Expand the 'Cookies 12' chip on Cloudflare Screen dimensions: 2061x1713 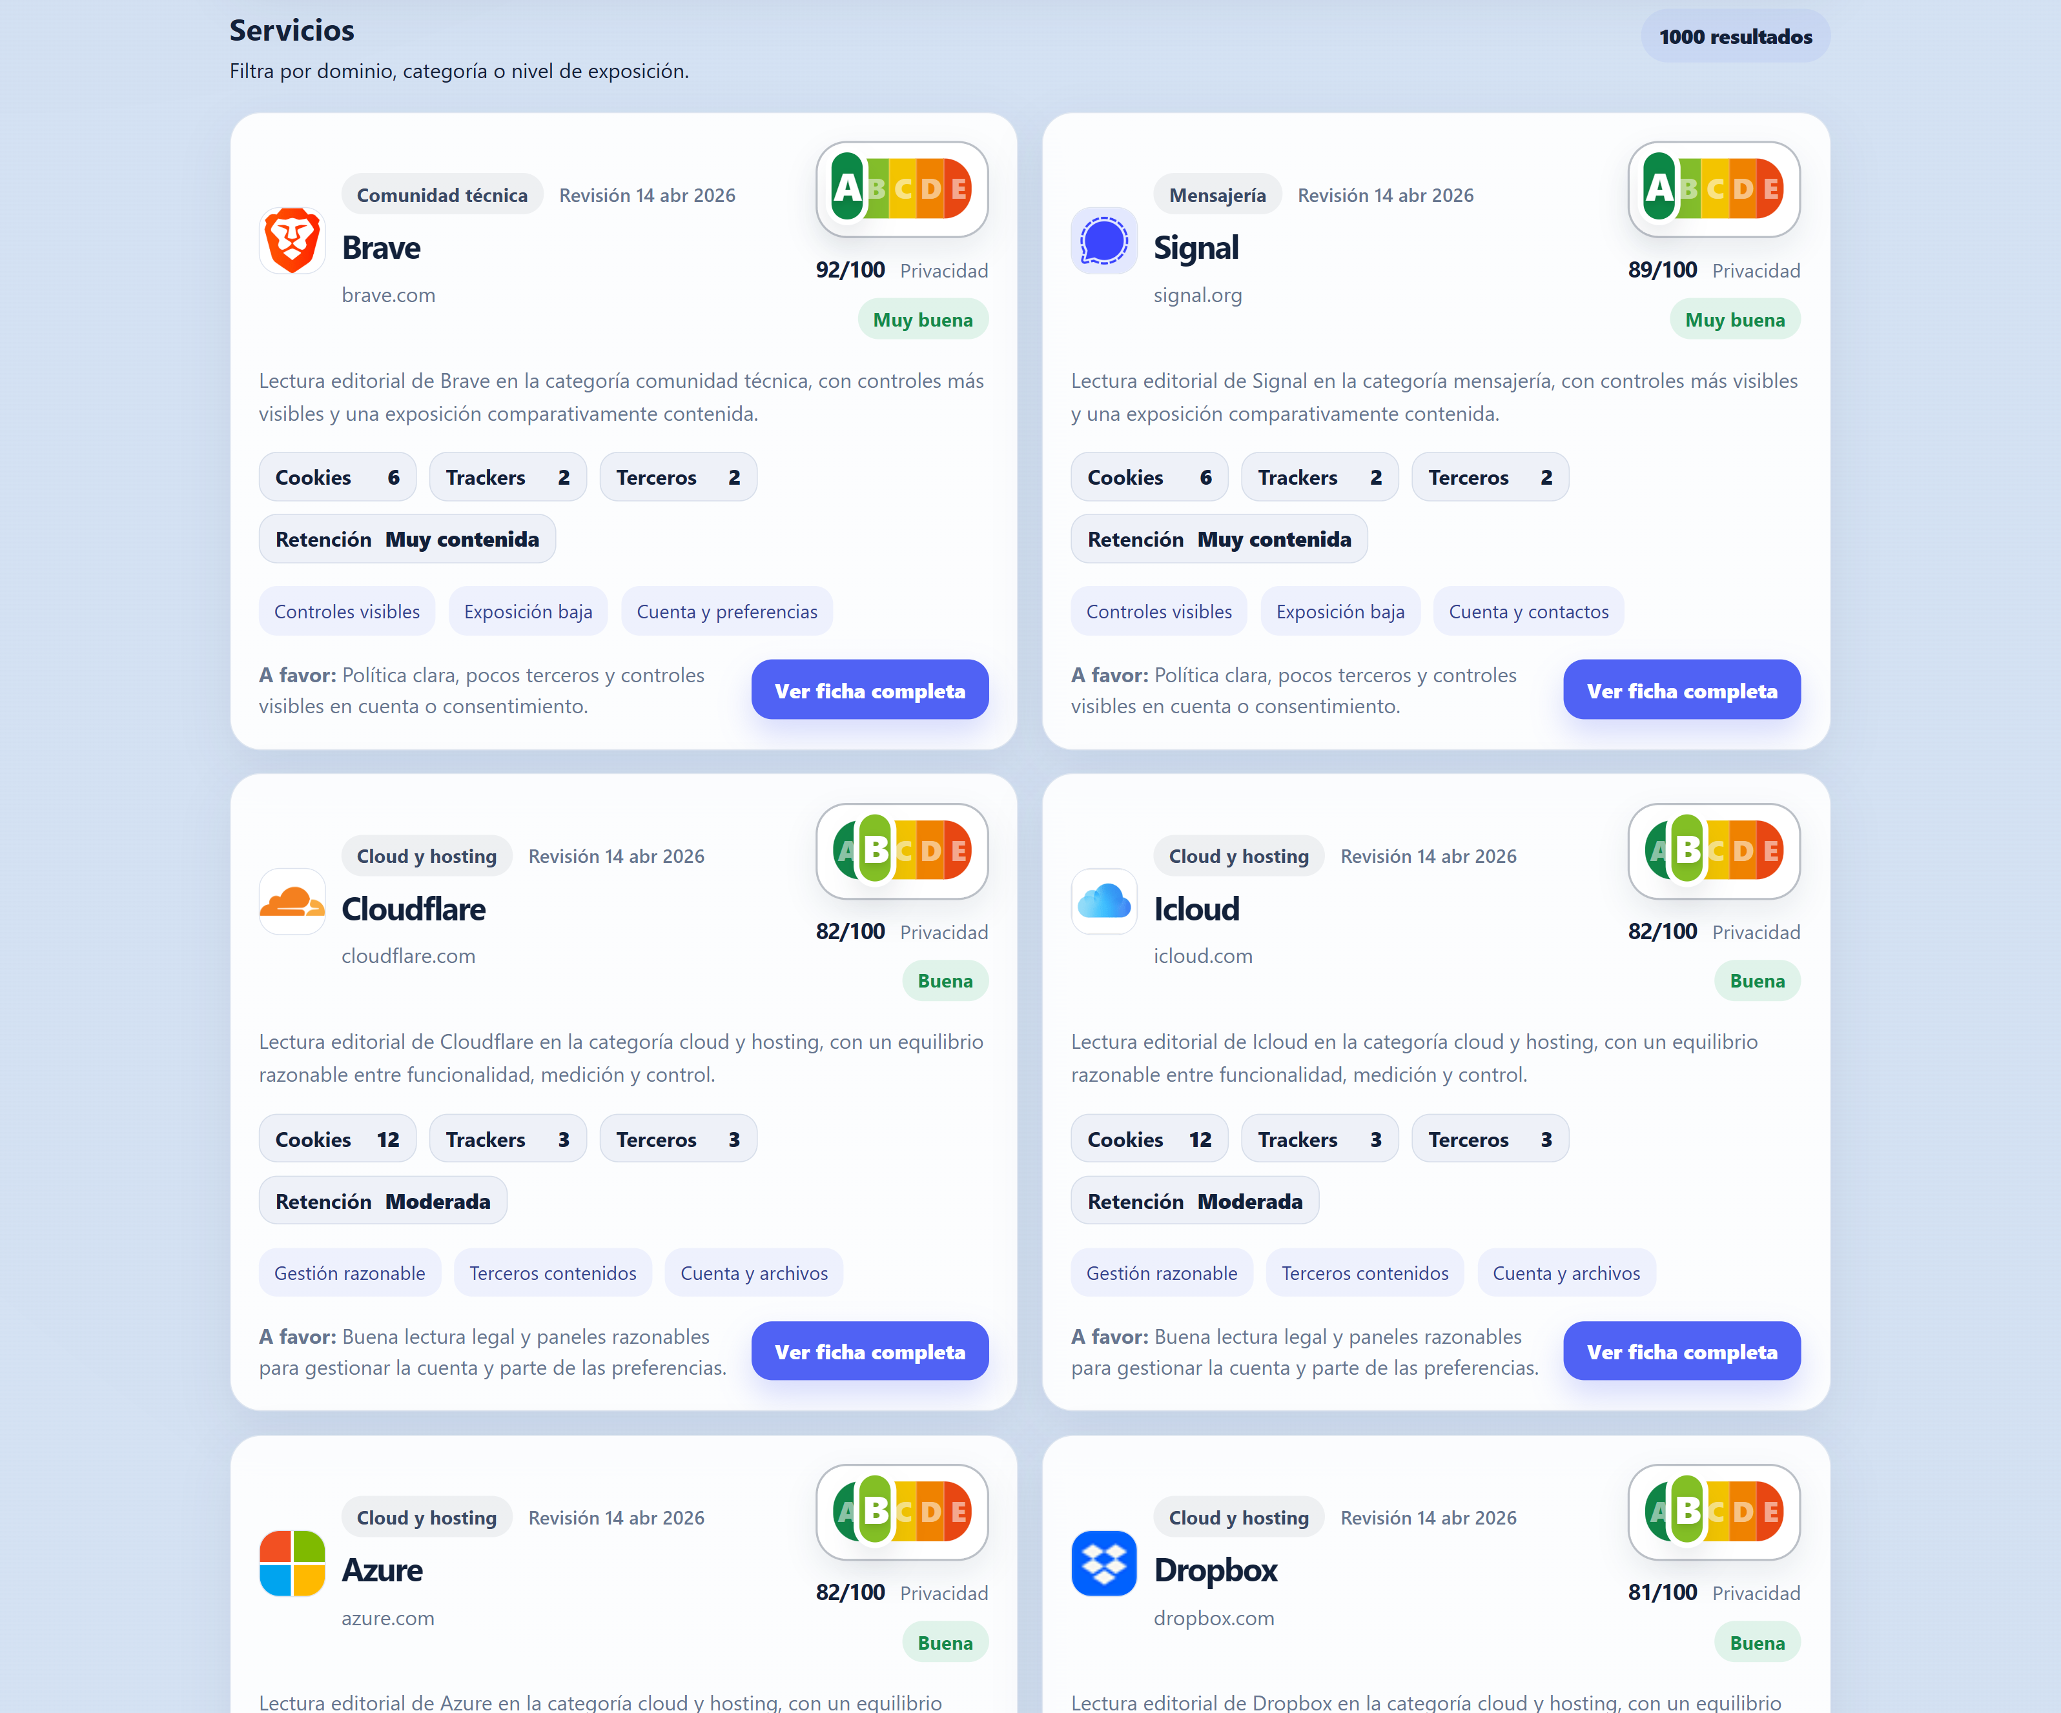tap(336, 1138)
